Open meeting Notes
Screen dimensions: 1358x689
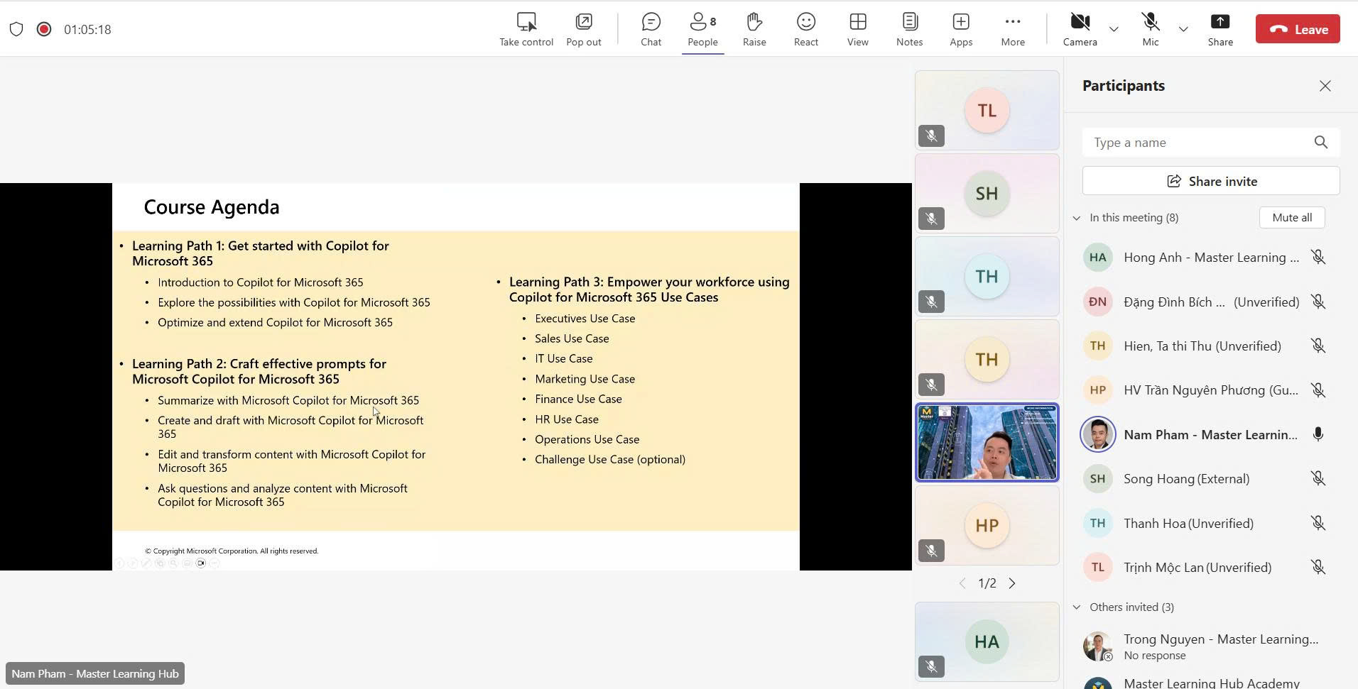[x=910, y=29]
